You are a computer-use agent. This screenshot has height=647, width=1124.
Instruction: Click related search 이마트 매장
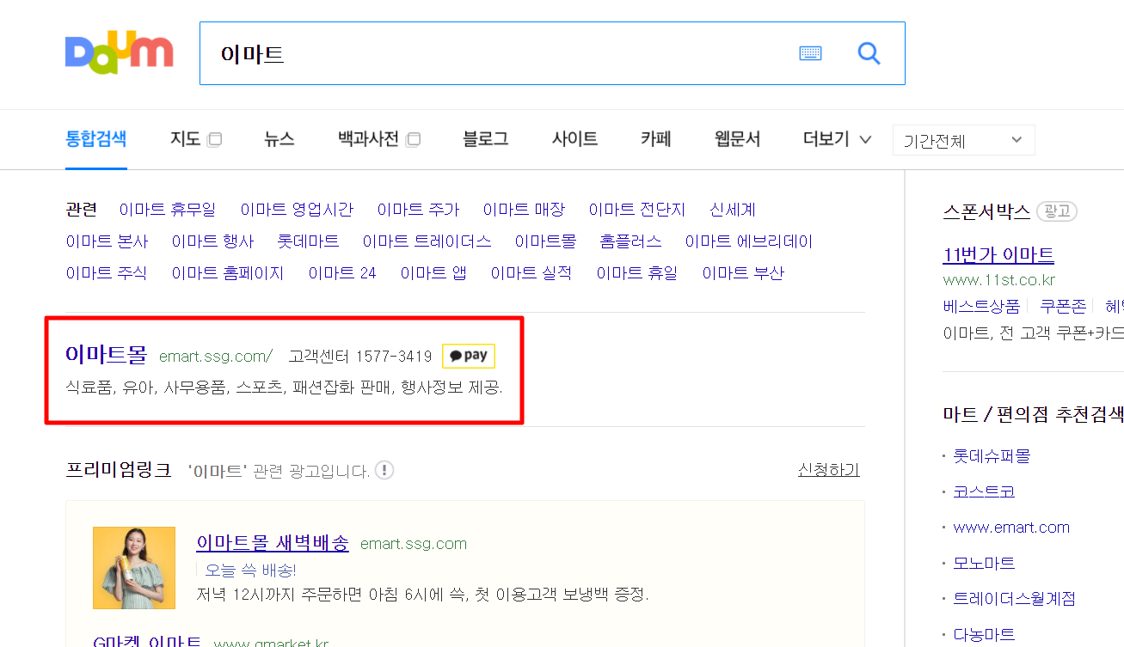tap(524, 210)
